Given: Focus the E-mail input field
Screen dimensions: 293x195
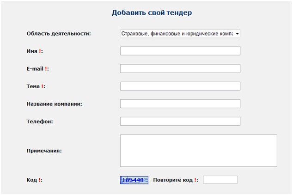Looking at the screenshot, I should [180, 68].
